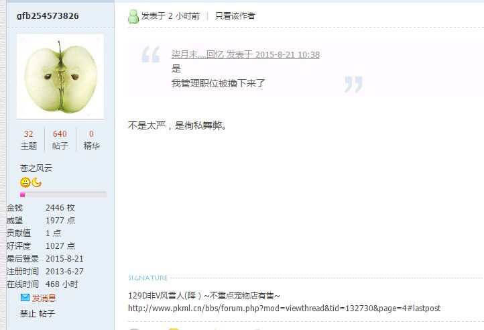View the 0 精华 digest count

tap(91, 140)
